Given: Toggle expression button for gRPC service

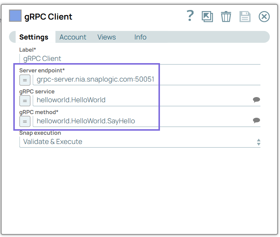Looking at the screenshot, I should pos(25,100).
